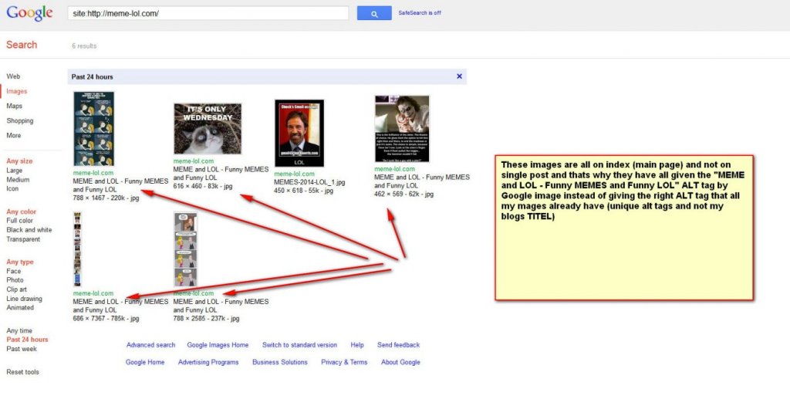Filter by Black and white

29,230
